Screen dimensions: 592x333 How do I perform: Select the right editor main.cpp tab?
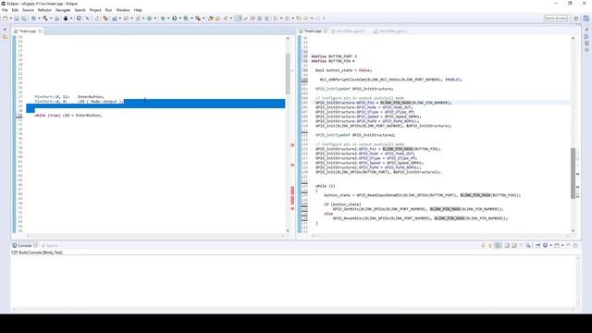point(313,31)
